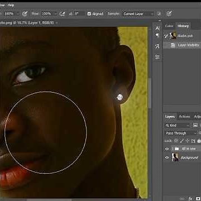This screenshot has width=201, height=201.
Task: Lock transparent pixels icon
Action: point(176,141)
